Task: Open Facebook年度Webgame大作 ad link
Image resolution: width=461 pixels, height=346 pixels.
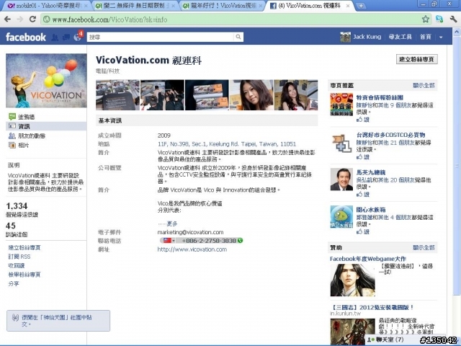Action: [368, 259]
